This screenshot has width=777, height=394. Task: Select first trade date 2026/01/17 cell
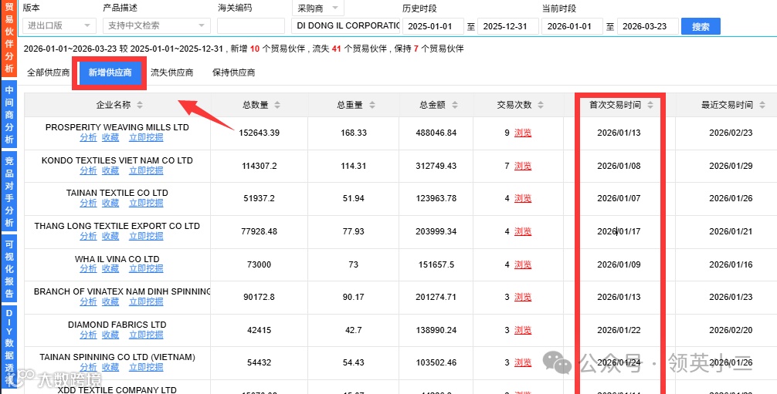click(619, 231)
